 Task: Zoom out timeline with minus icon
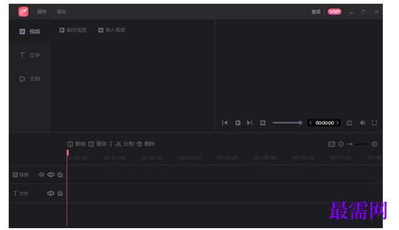(x=341, y=144)
